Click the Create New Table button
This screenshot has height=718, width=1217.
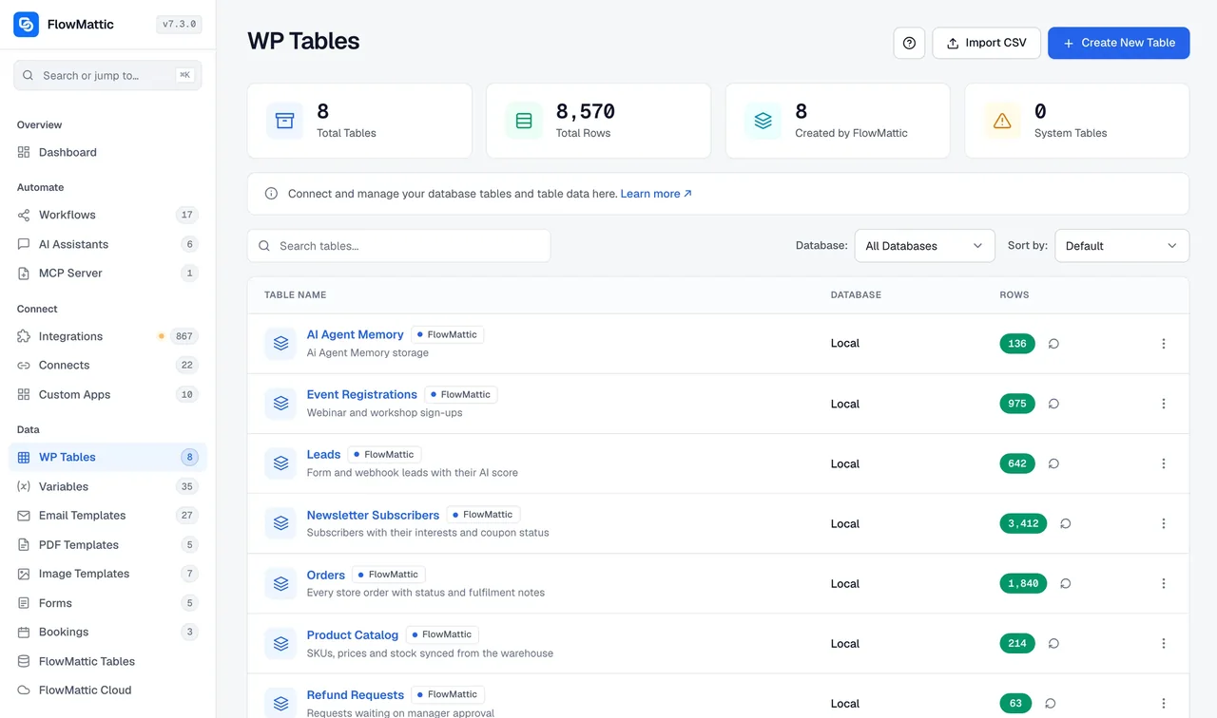[x=1118, y=43]
